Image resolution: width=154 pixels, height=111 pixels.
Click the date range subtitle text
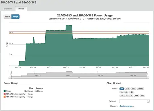tap(85, 19)
